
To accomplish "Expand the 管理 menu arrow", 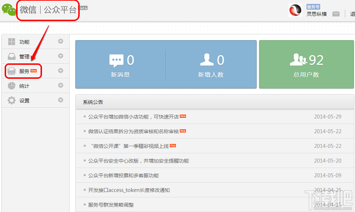I will pyautogui.click(x=60, y=56).
